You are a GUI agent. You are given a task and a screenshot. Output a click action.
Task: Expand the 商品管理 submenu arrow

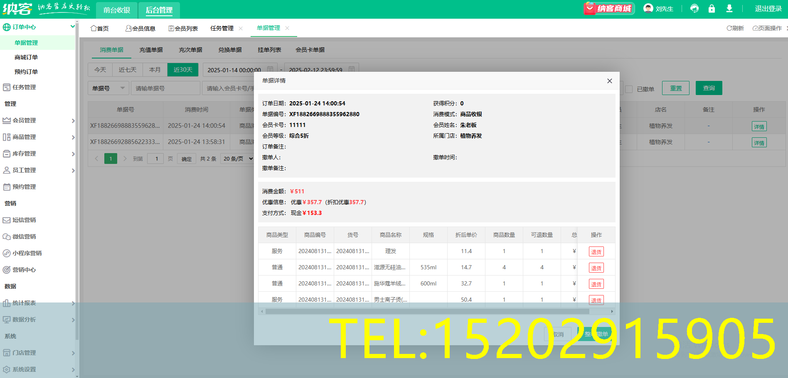point(73,137)
